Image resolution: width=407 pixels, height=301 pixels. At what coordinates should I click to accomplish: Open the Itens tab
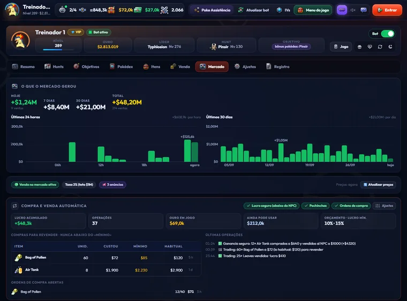[x=152, y=67]
